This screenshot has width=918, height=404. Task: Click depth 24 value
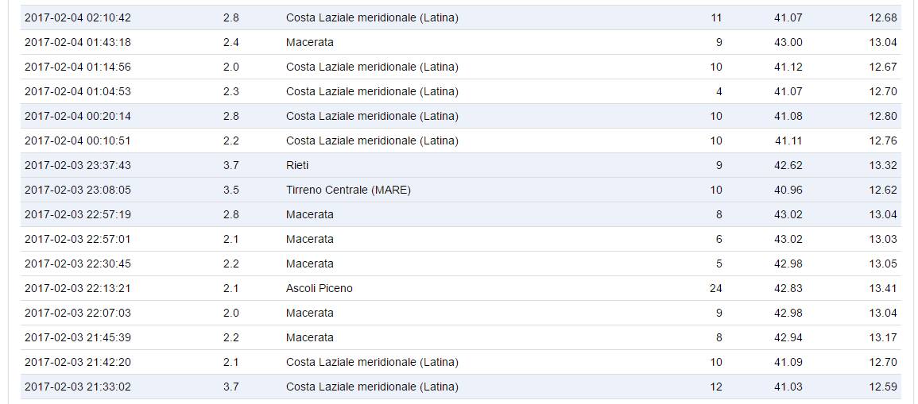tap(715, 288)
